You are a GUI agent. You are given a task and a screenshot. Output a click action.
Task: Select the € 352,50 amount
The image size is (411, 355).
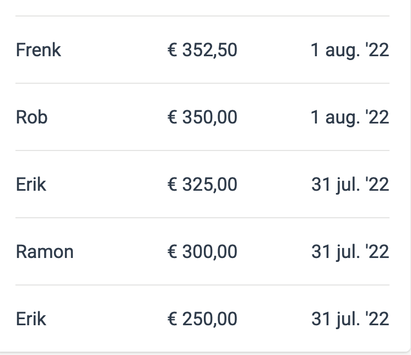pos(202,50)
